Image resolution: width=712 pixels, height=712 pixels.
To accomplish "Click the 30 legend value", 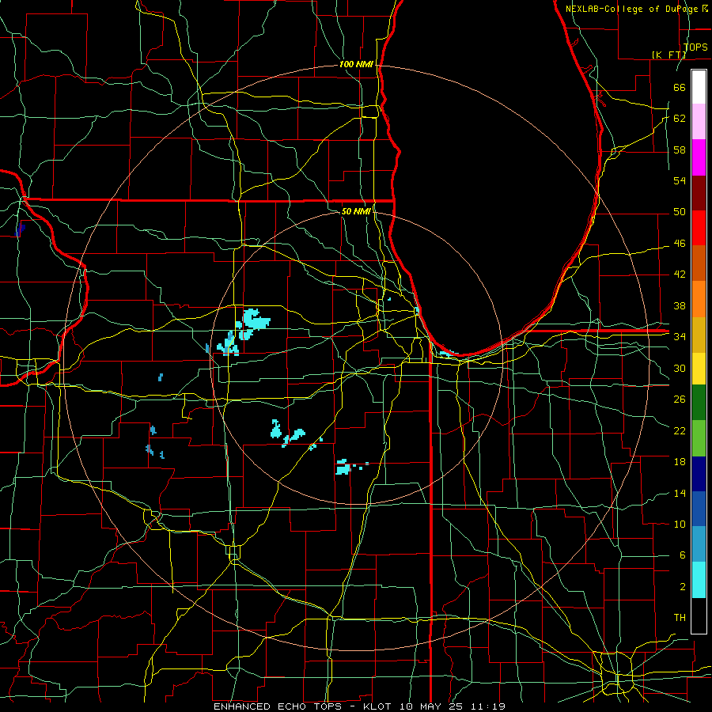I will [680, 368].
